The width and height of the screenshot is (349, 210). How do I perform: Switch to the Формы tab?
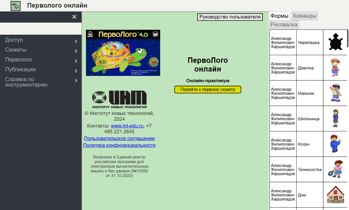point(279,16)
